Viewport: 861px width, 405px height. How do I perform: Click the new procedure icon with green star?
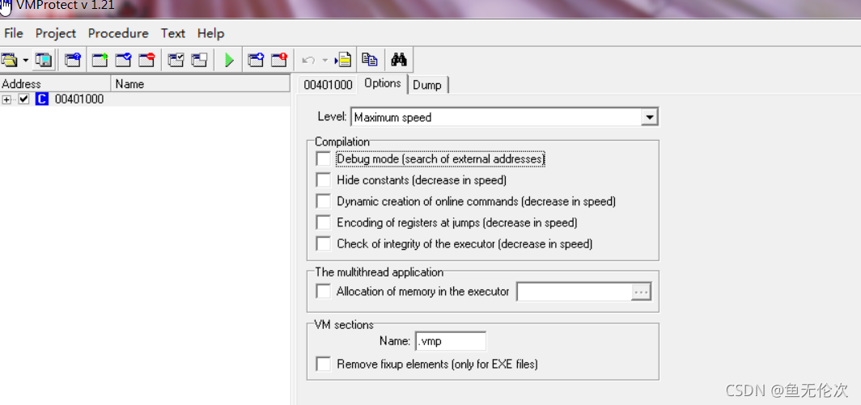[100, 60]
